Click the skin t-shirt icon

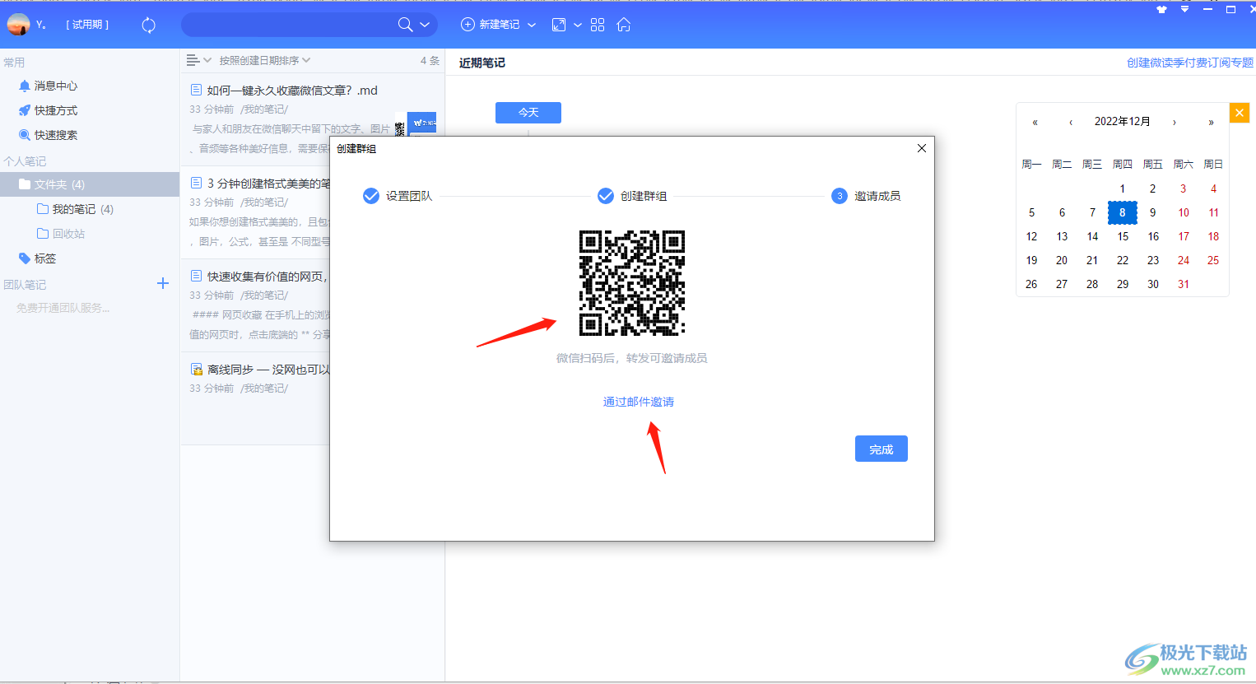click(1161, 10)
